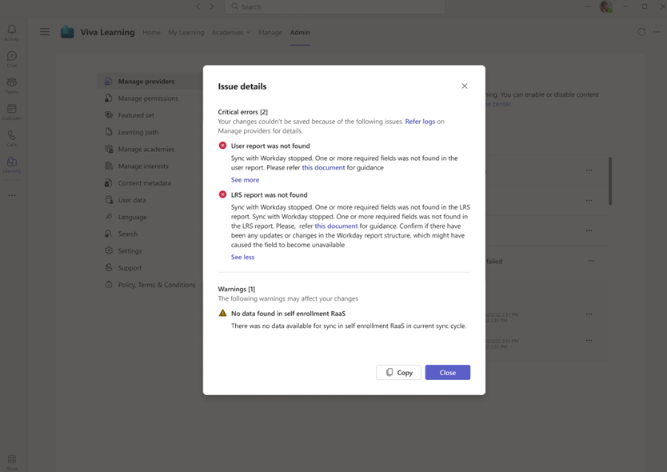
Task: Click the refresh icon in Viva Learning header
Action: (x=641, y=32)
